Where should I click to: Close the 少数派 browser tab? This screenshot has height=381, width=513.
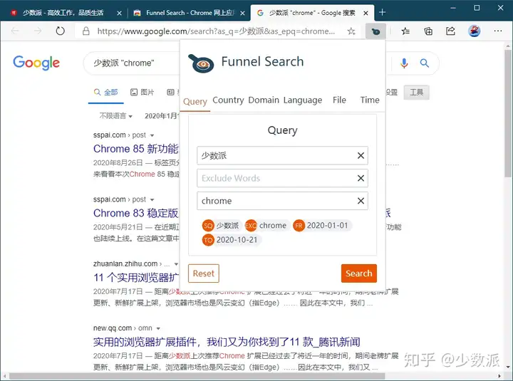[x=119, y=13]
